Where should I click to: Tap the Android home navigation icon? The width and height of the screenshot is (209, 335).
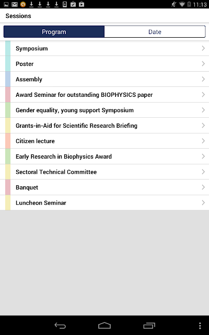tap(104, 326)
